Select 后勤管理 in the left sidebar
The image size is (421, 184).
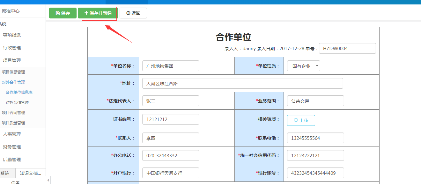click(x=12, y=160)
